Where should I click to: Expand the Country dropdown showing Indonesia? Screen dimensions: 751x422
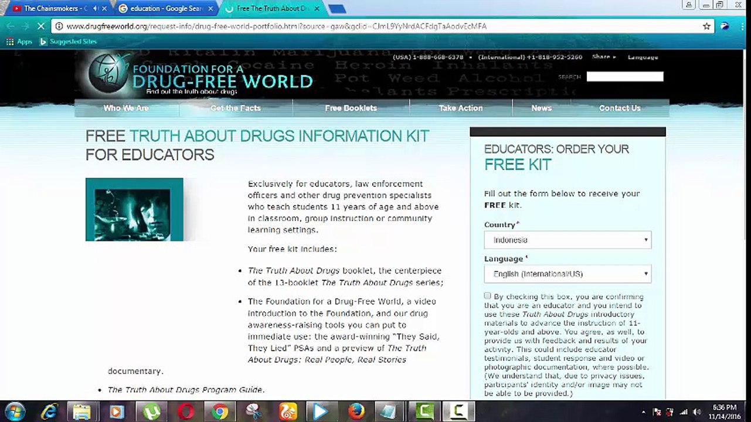tap(568, 240)
